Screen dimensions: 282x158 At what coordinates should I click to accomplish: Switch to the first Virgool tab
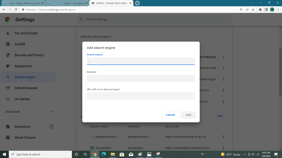click(x=23, y=3)
